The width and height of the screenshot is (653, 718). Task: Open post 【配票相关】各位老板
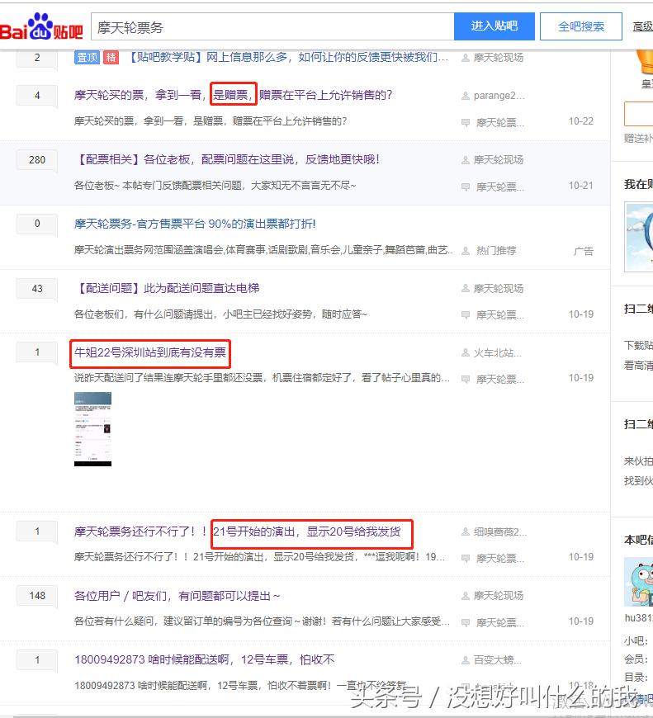tap(227, 159)
